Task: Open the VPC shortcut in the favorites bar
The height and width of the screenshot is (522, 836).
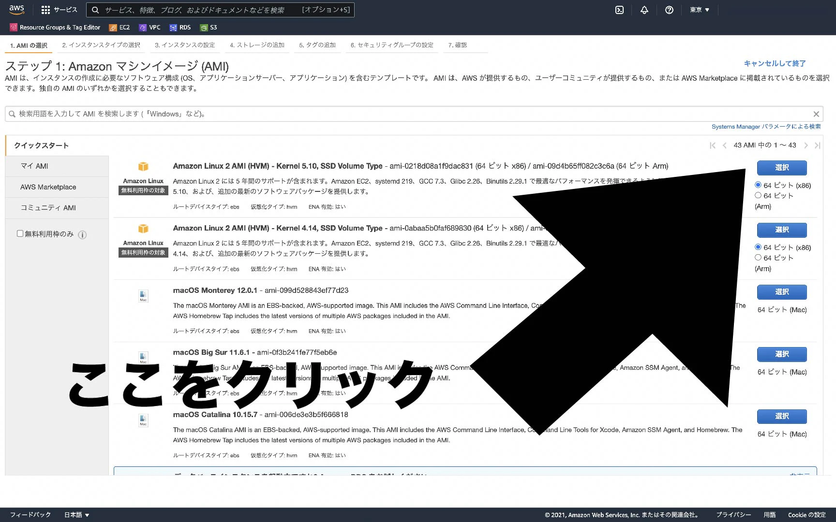Action: 149,28
